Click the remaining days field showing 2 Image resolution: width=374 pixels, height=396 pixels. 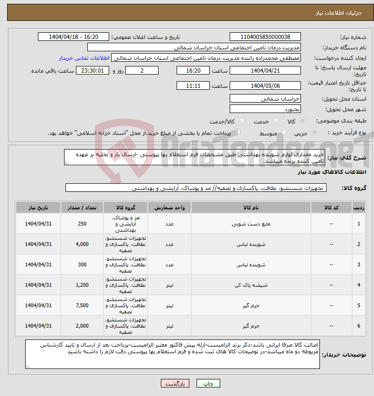142,71
